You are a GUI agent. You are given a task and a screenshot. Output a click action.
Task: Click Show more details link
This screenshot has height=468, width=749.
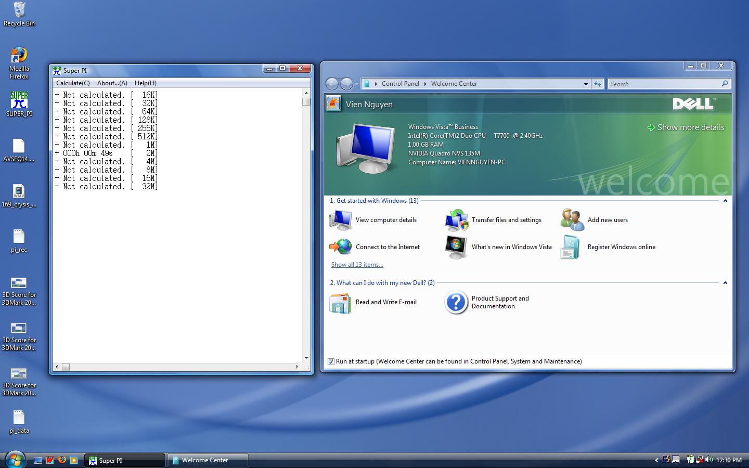pos(686,127)
